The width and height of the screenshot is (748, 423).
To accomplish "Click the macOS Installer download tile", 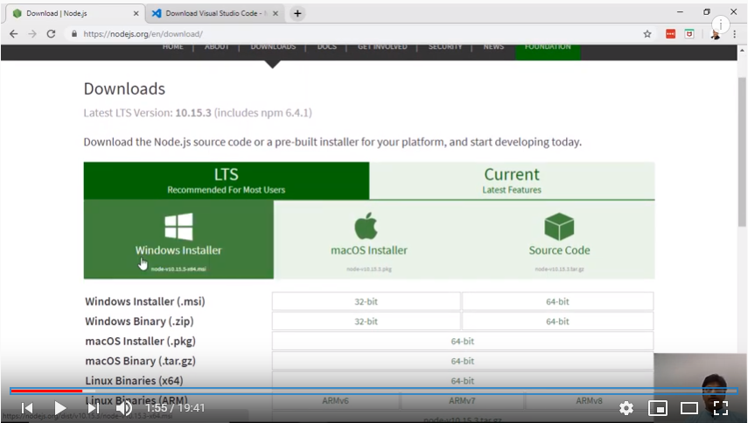I will tap(368, 239).
